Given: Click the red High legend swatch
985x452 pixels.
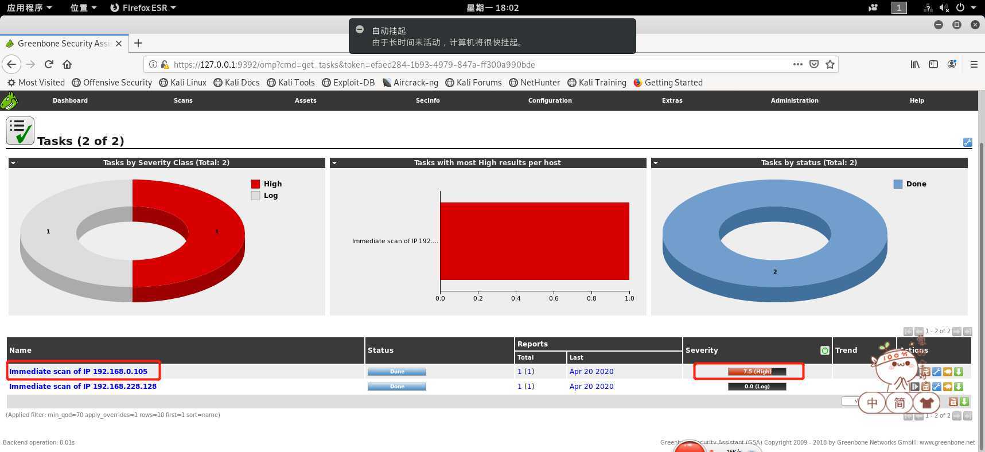Looking at the screenshot, I should [255, 184].
